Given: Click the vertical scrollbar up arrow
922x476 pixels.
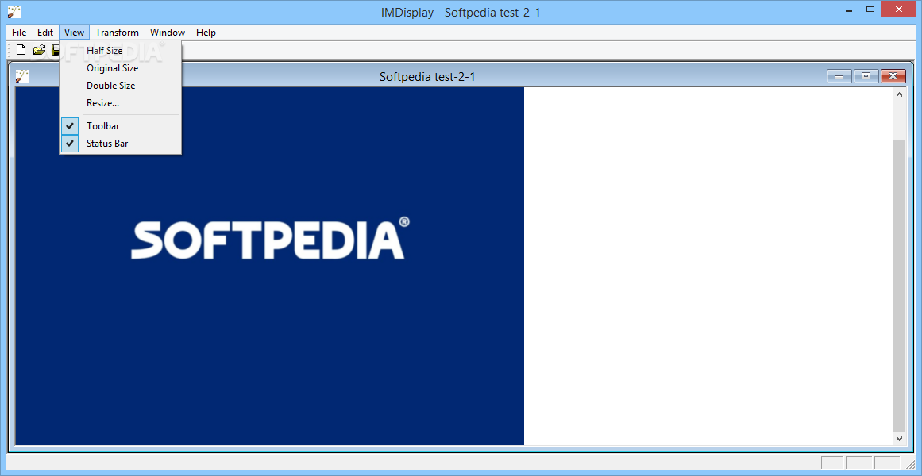Looking at the screenshot, I should click(899, 94).
